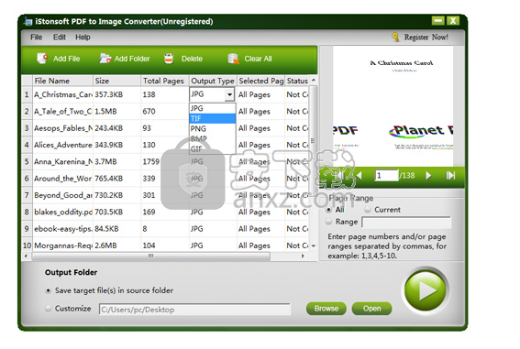Click scroll-right arrow of file list

point(303,256)
